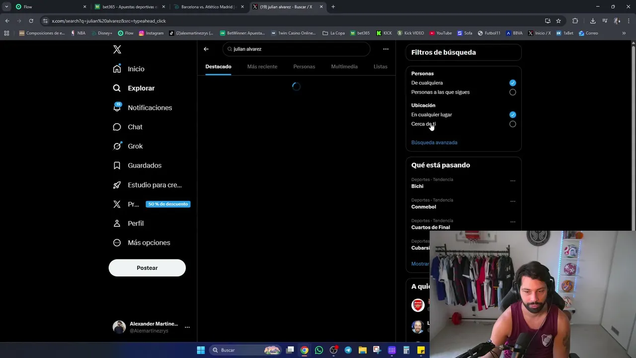Image resolution: width=636 pixels, height=358 pixels.
Task: Open Chrome tab search dropdown arrow
Action: click(x=6, y=7)
